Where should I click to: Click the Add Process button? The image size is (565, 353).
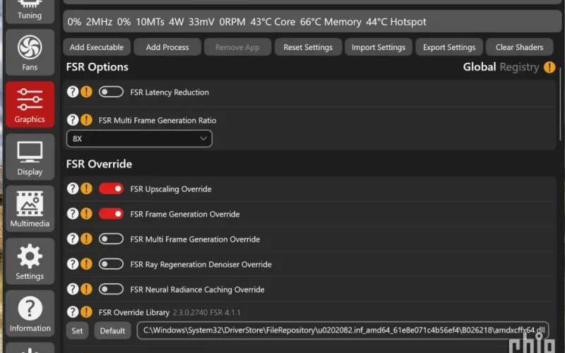coord(167,47)
